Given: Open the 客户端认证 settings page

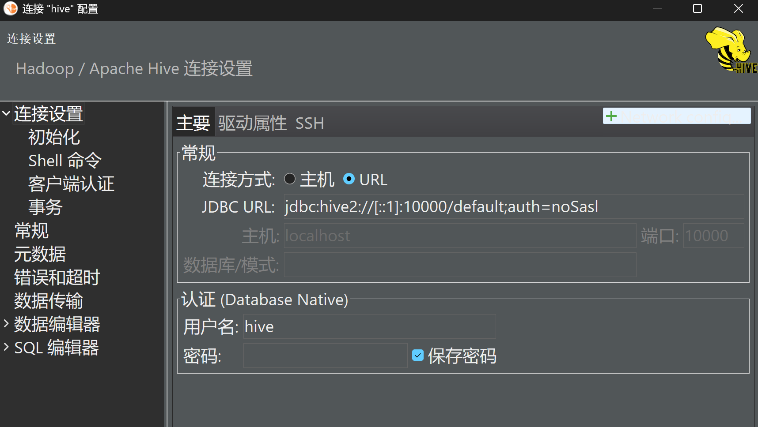Looking at the screenshot, I should coord(72,184).
